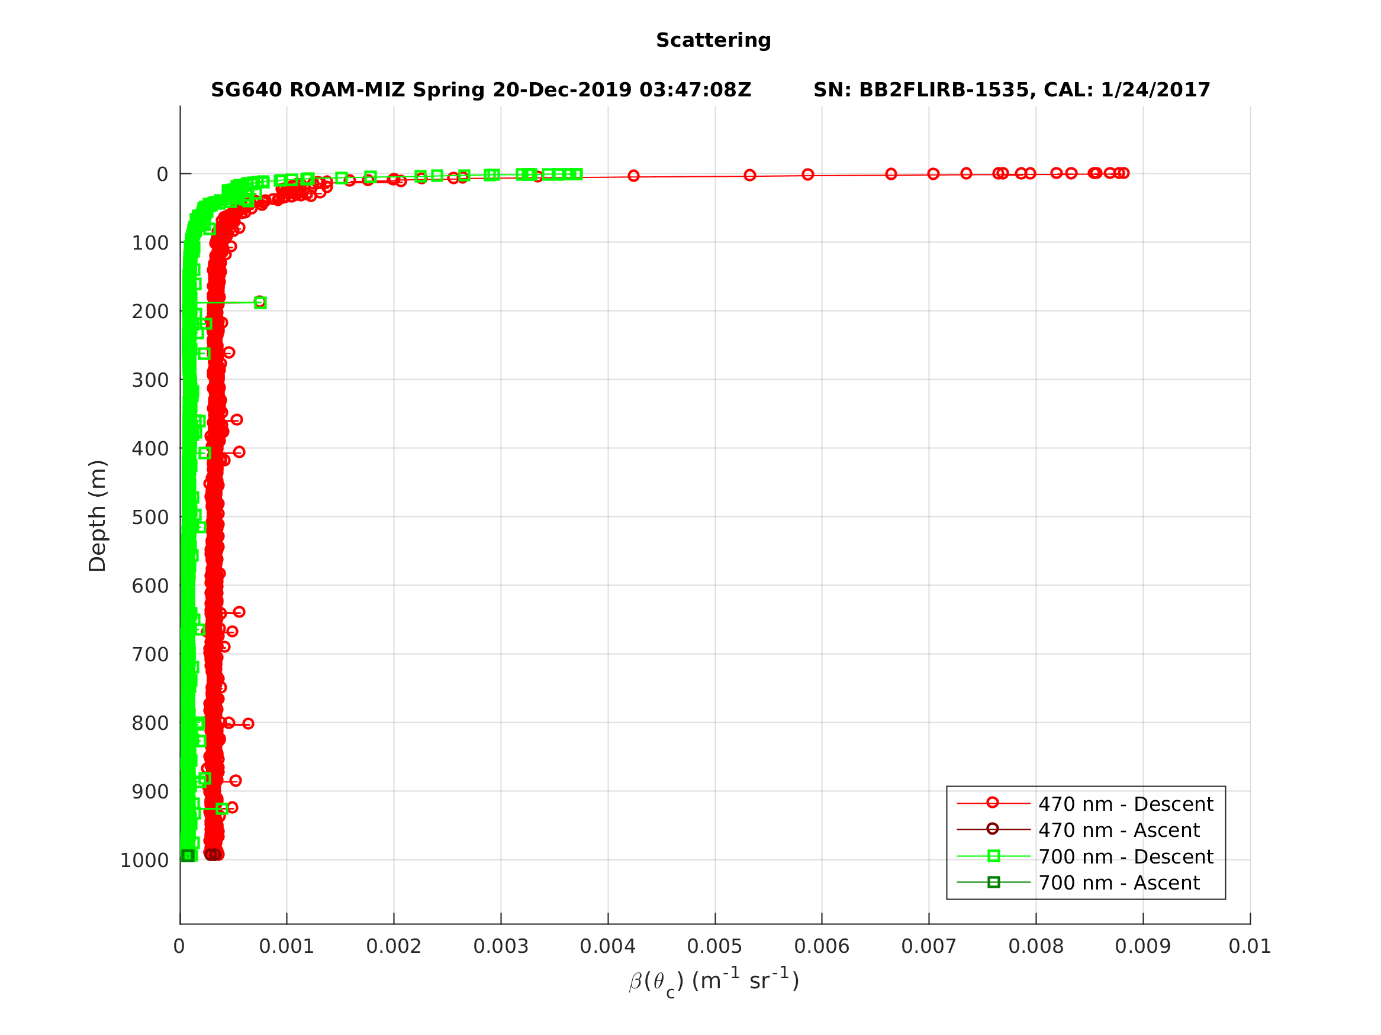Select the '470 nm - Ascent' legend entry
The width and height of the screenshot is (1381, 1035).
(1078, 830)
